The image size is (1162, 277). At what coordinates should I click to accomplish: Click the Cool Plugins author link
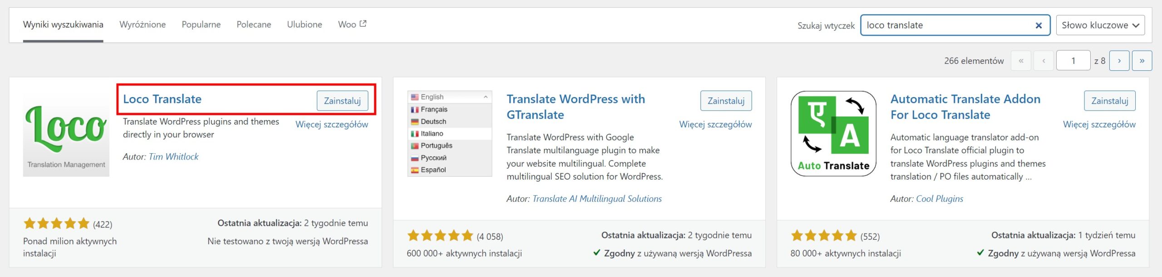[x=939, y=199]
